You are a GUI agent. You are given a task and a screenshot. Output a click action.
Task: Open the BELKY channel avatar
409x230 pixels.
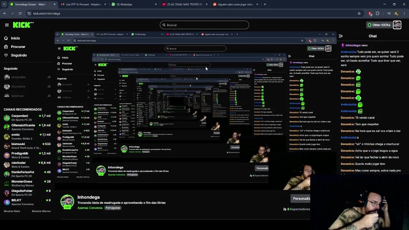tap(7, 202)
